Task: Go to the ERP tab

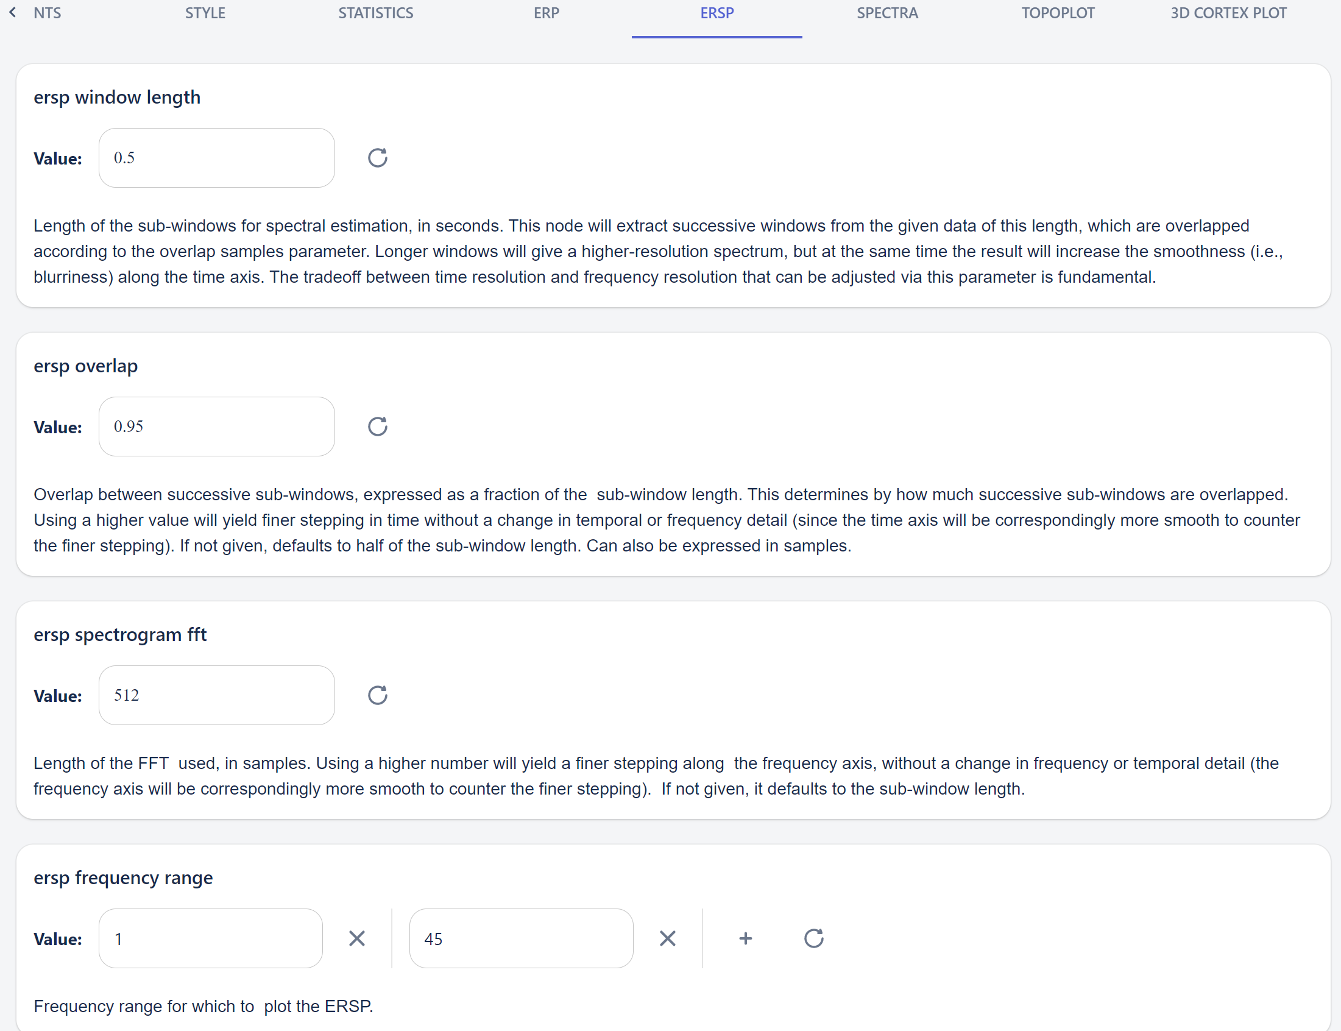Action: click(x=546, y=13)
